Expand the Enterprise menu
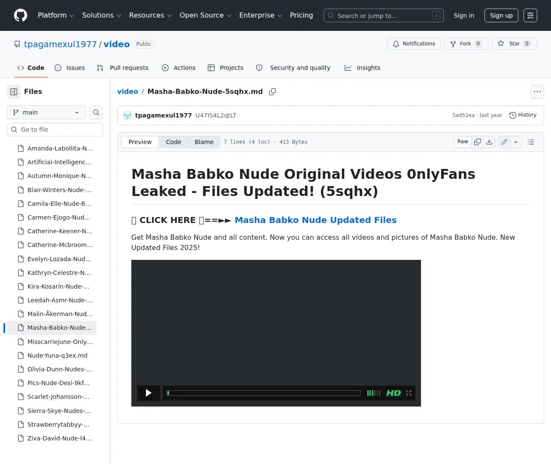The height and width of the screenshot is (464, 551). (260, 15)
